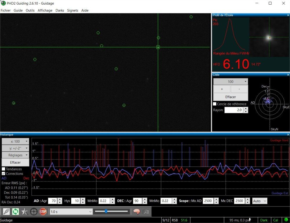
Task: Click the Dark status indicator
Action: pyautogui.click(x=264, y=220)
